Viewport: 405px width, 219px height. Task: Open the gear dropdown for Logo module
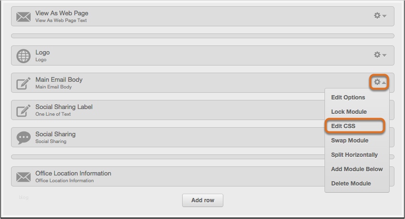pyautogui.click(x=380, y=55)
